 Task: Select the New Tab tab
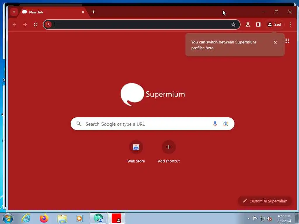click(x=53, y=12)
